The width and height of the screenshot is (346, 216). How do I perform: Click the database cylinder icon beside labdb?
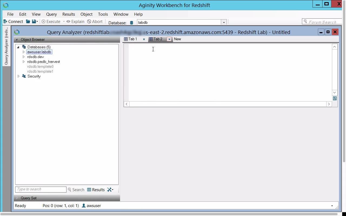[x=132, y=23]
